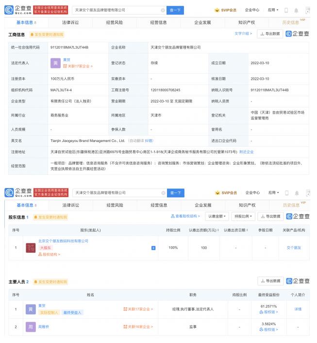The image size is (317, 343).
Task: Click the notification bell in top header
Action: click(296, 10)
